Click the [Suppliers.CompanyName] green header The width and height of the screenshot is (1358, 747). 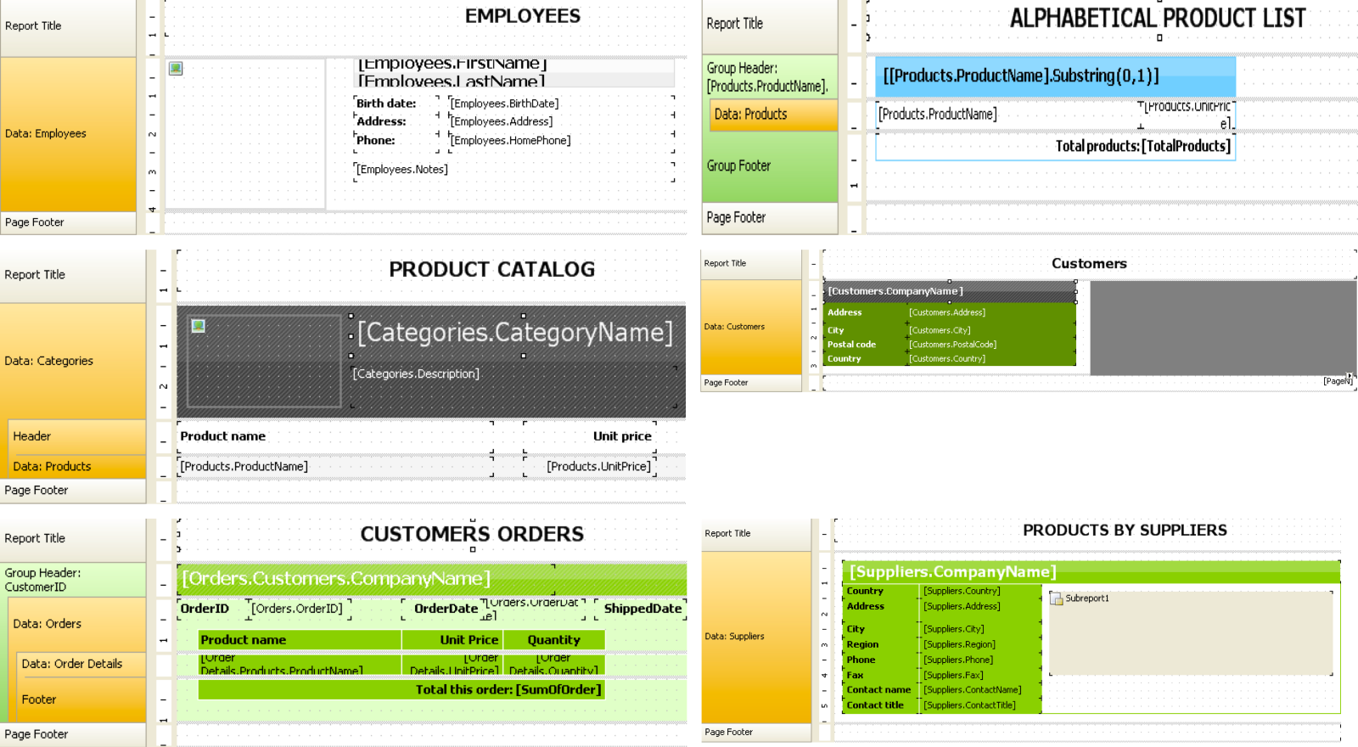click(952, 572)
